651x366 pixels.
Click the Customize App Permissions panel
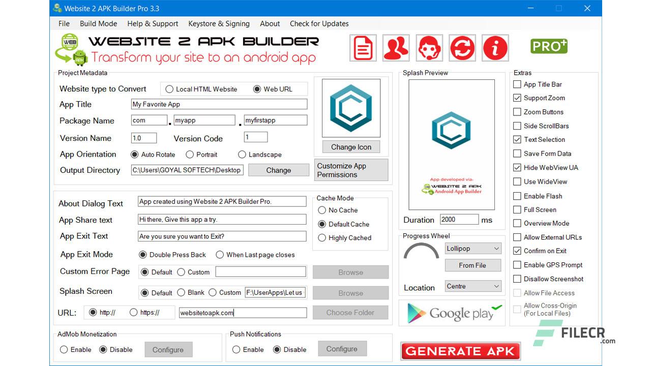pos(350,170)
